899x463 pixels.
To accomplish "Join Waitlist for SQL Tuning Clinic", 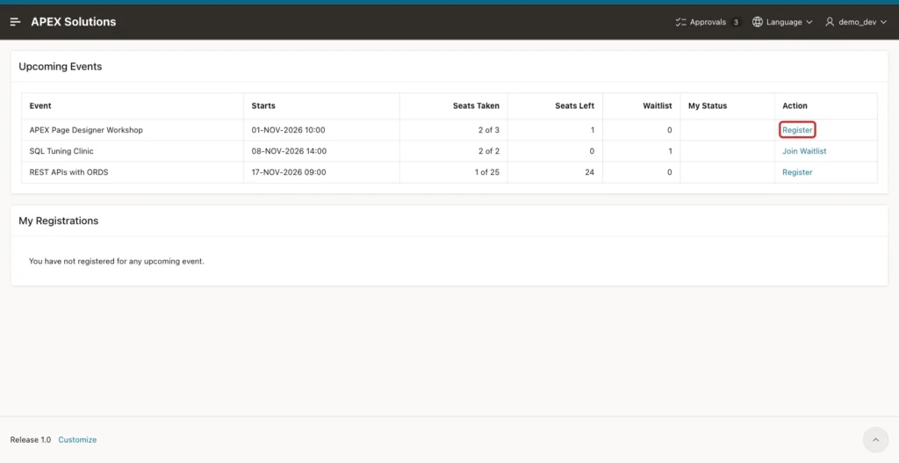I will coord(804,151).
